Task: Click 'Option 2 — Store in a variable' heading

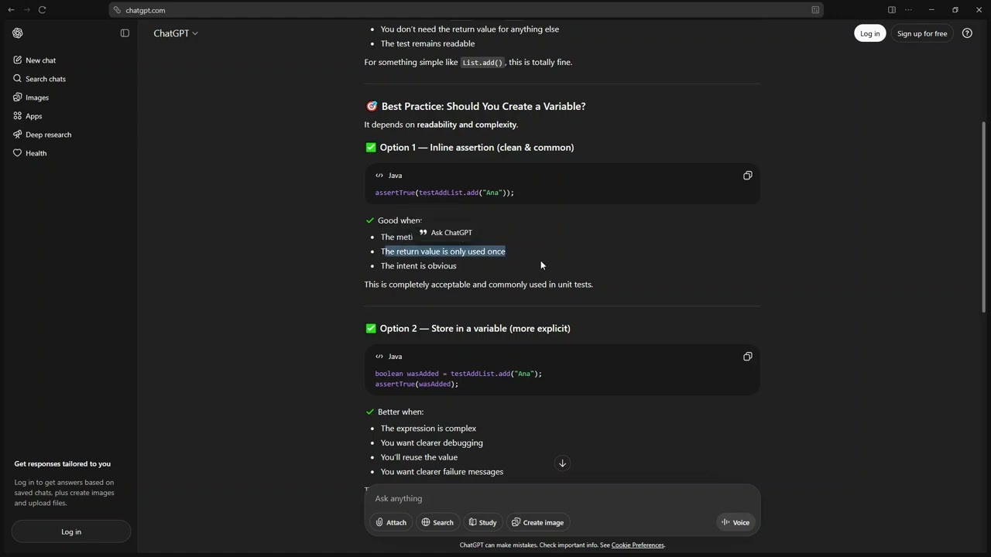Action: click(x=475, y=329)
